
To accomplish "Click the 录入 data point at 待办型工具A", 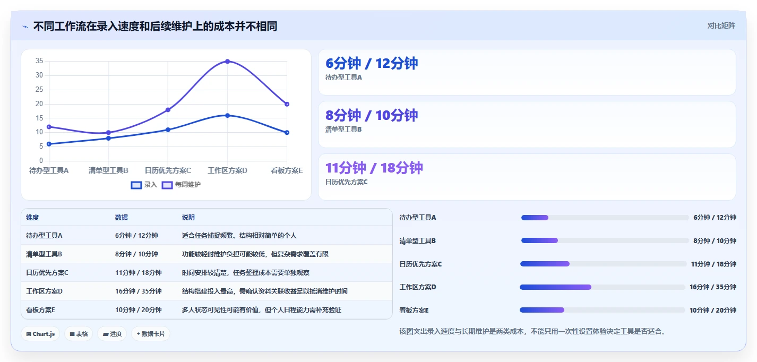I will click(x=49, y=144).
